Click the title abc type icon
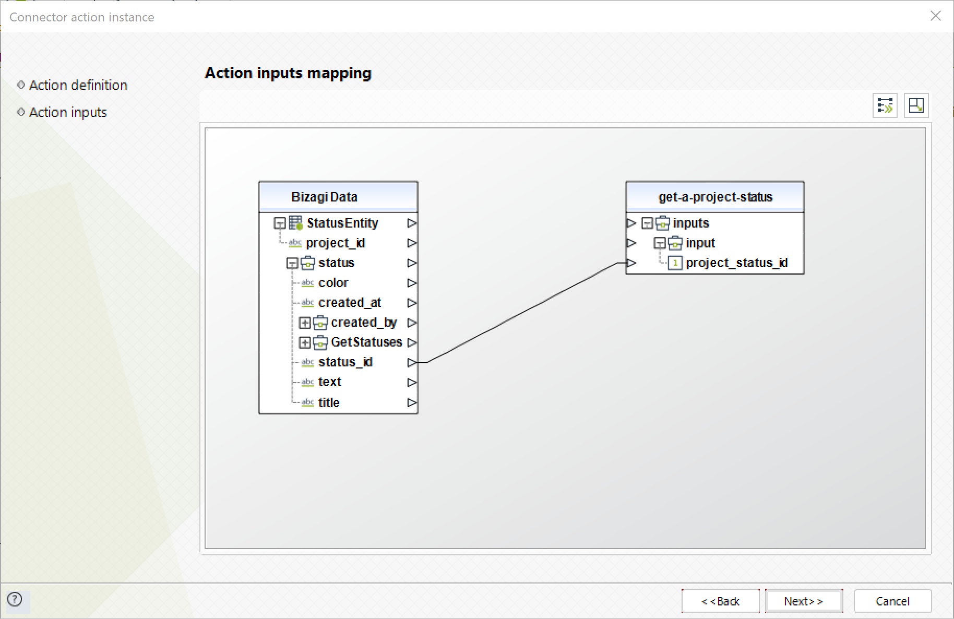Viewport: 954px width, 619px height. coord(308,402)
